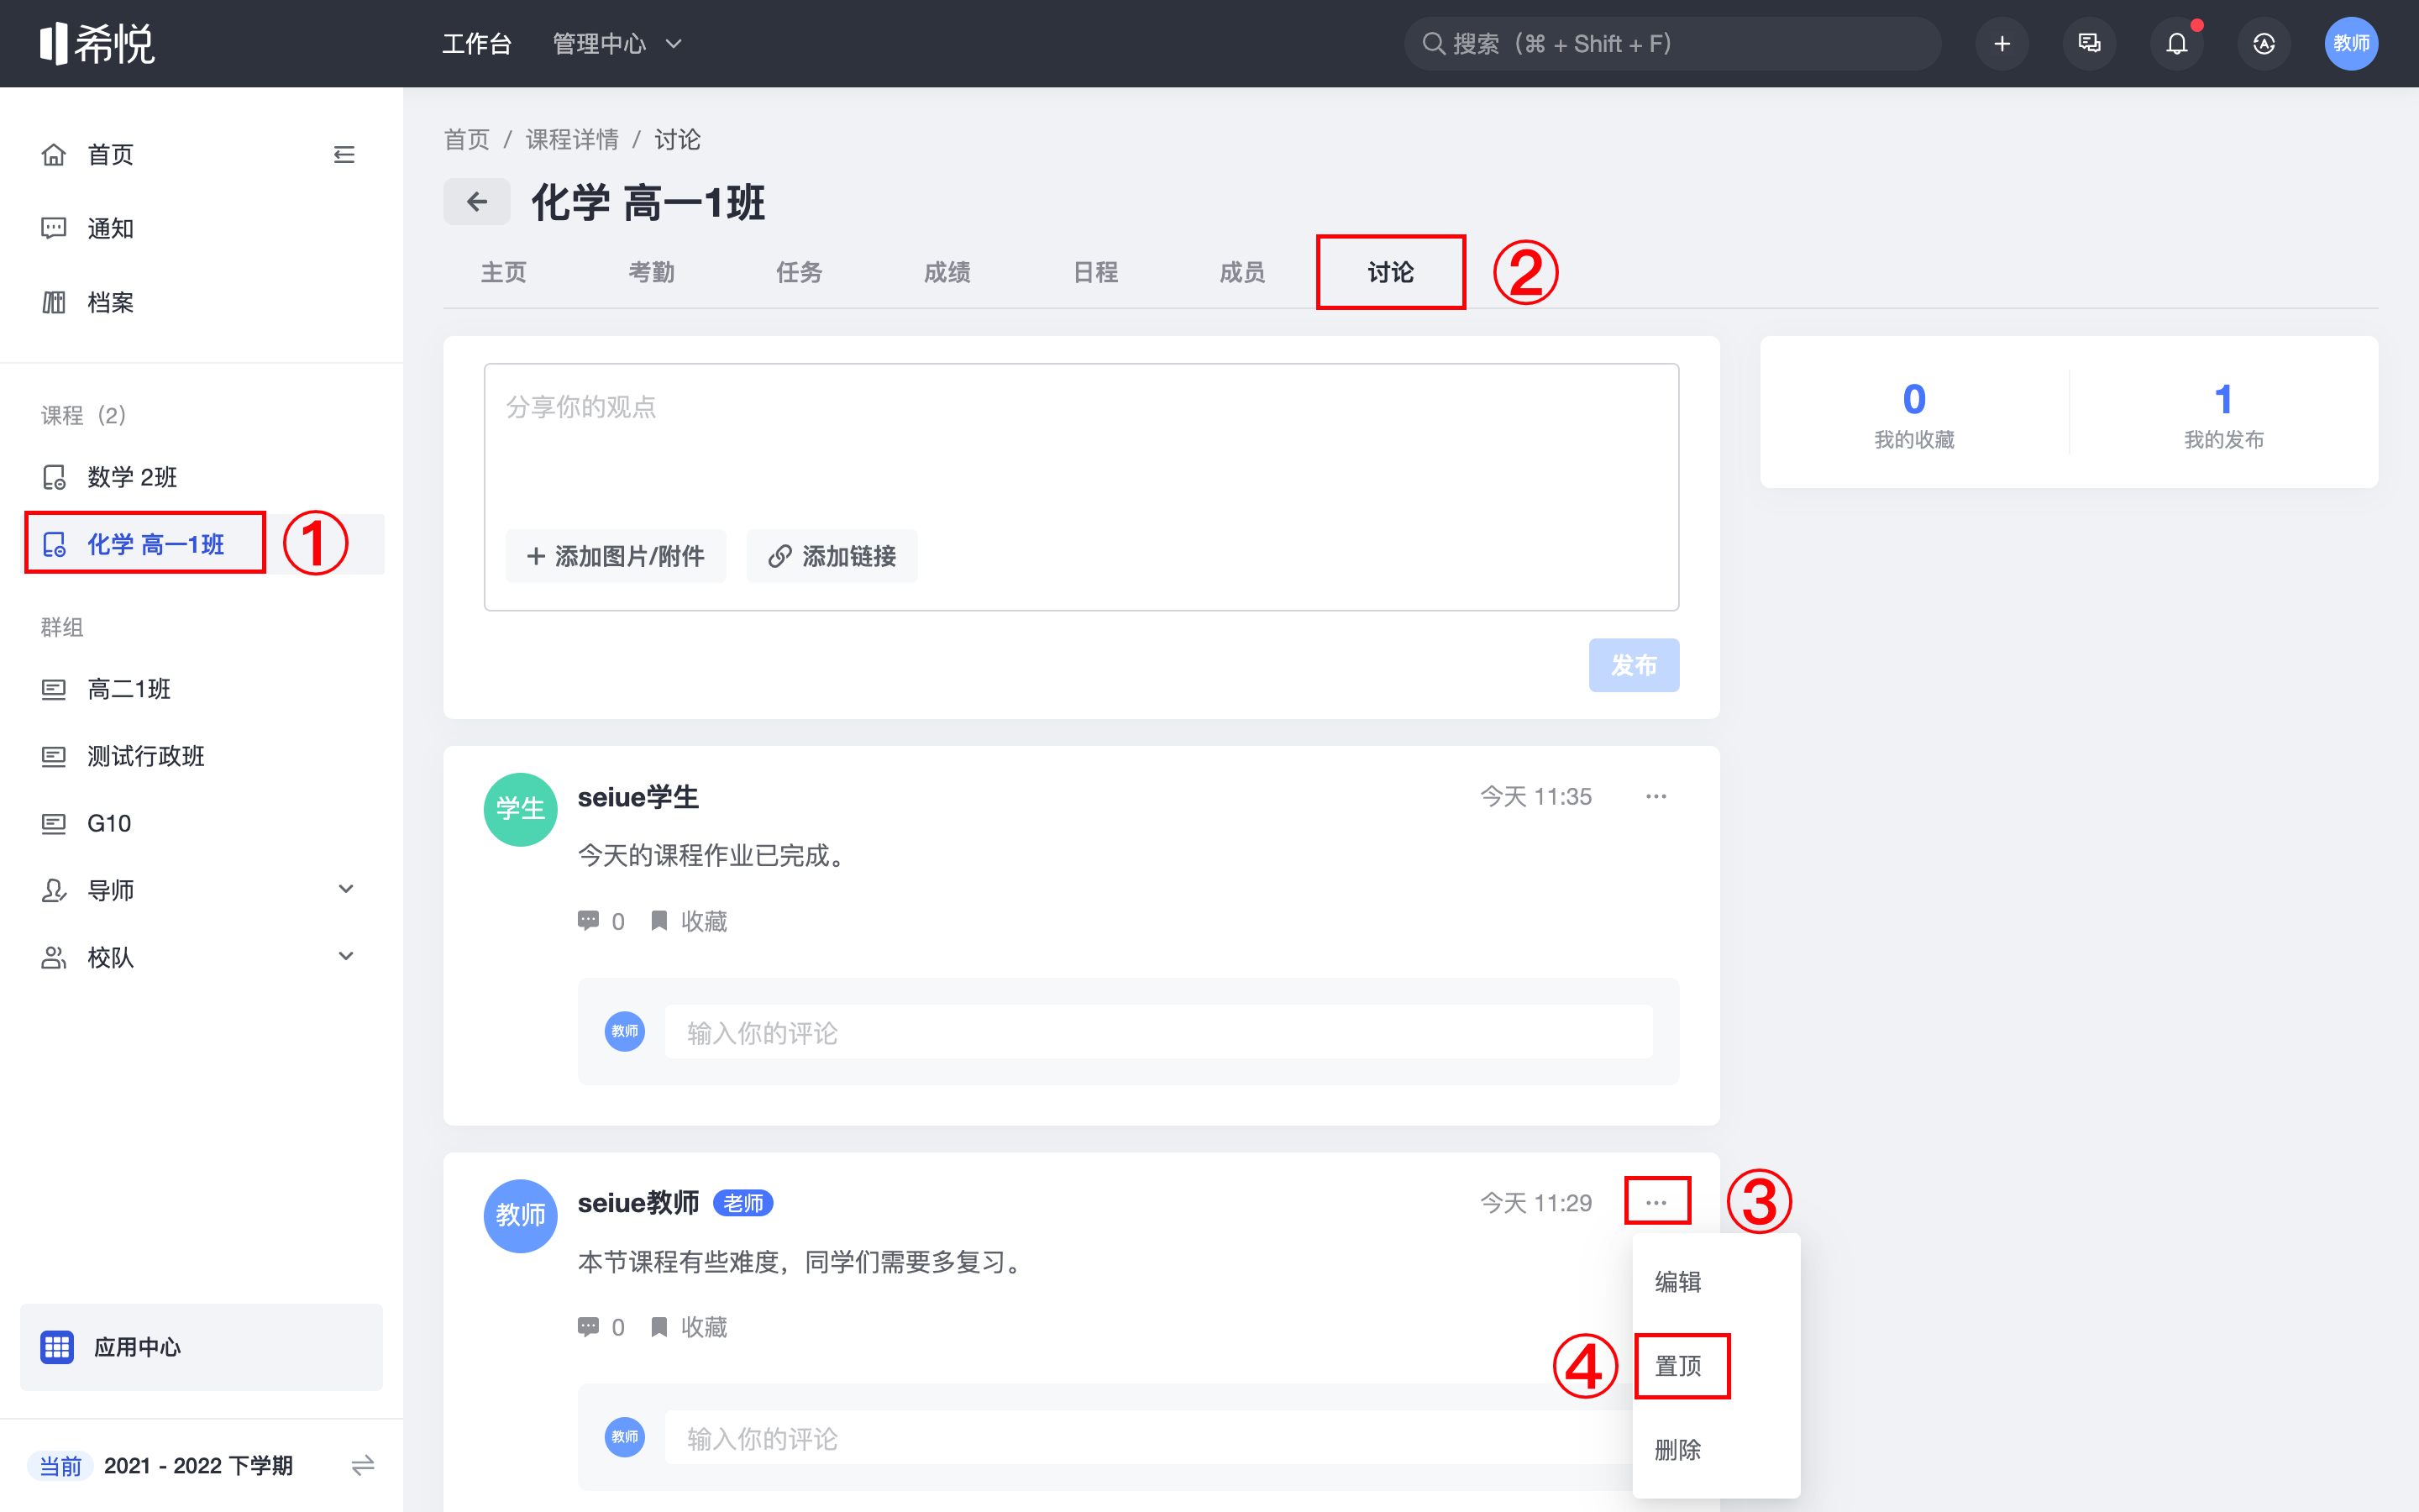Click 添加链接 button
Image resolution: width=2419 pixels, height=1512 pixels.
click(x=832, y=556)
